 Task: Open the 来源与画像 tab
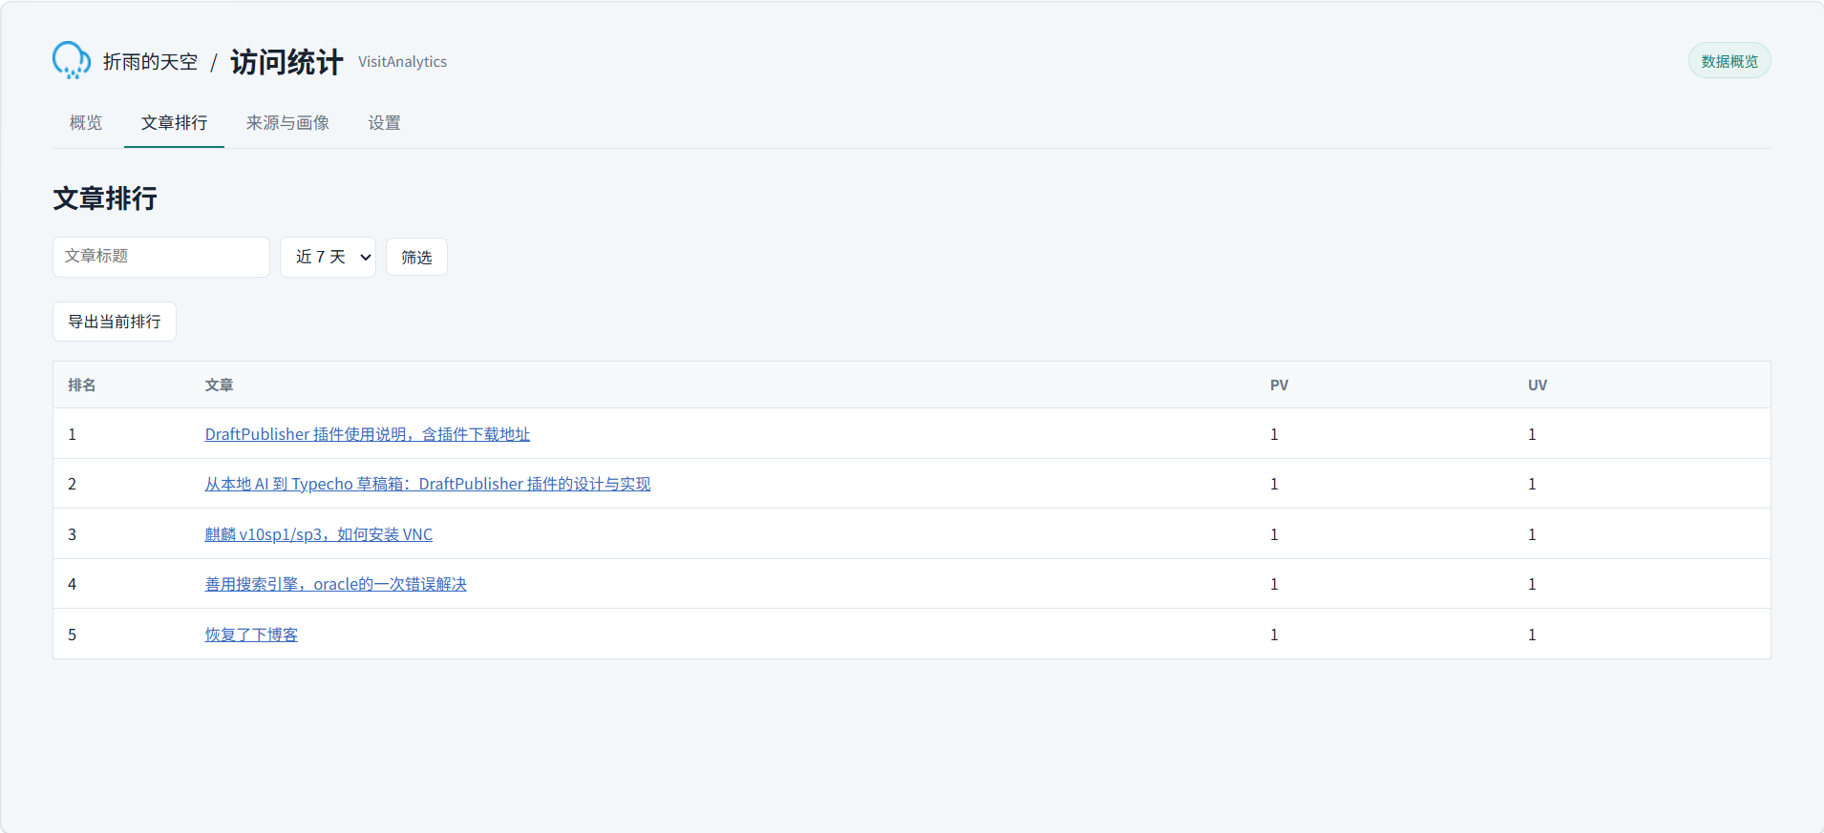287,123
